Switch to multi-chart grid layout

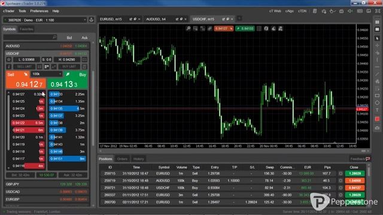click(x=377, y=22)
